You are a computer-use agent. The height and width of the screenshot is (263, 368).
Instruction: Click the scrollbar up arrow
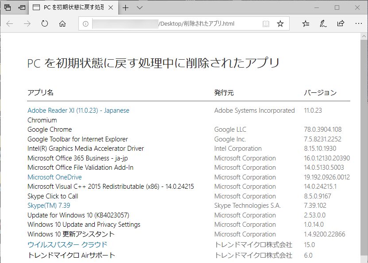(364, 37)
